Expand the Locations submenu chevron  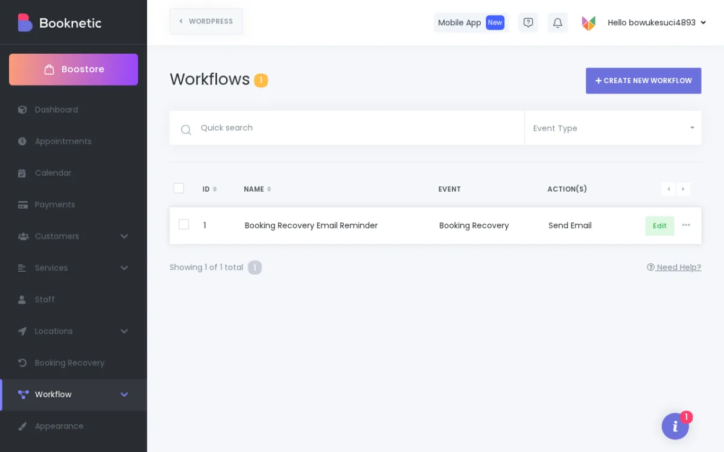click(x=124, y=331)
